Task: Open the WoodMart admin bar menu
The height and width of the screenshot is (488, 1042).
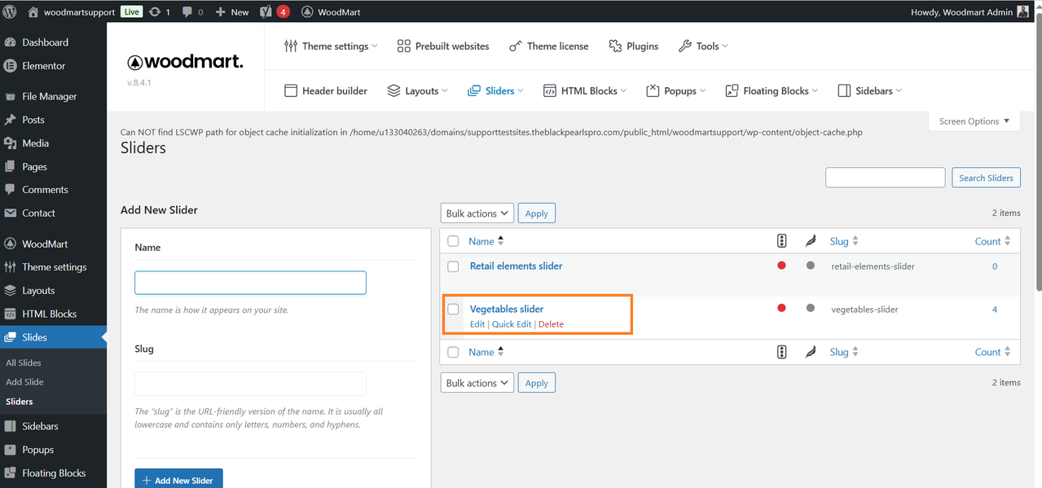Action: (331, 11)
